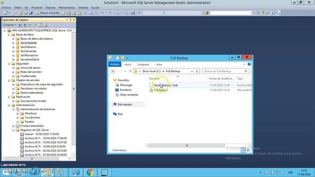Viewport: 315px width, 177px height.
Task: Click the refresh icon in Explorador de objetos toolbar
Action: coord(40,25)
